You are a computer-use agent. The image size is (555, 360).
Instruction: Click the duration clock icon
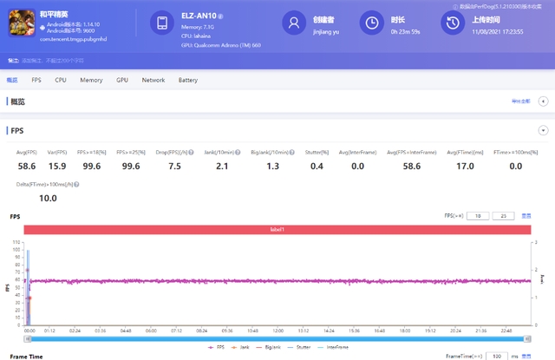click(x=372, y=23)
